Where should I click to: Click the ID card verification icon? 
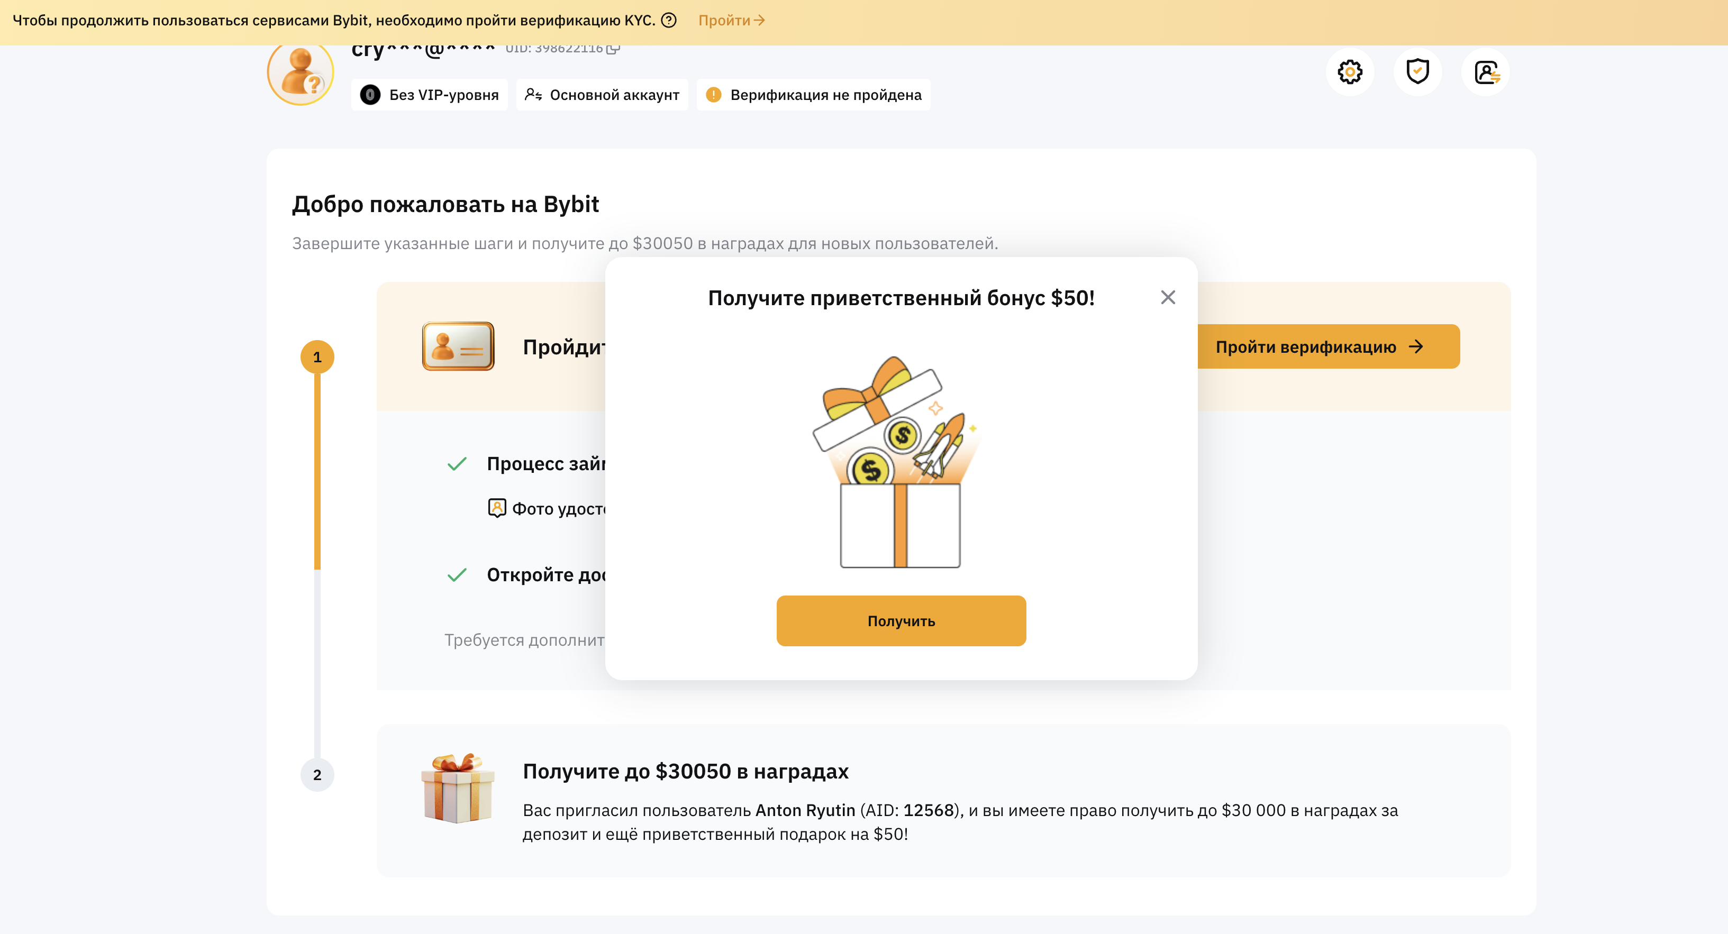point(458,346)
